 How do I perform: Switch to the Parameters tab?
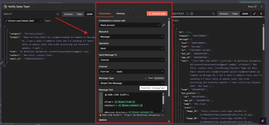point(105,14)
